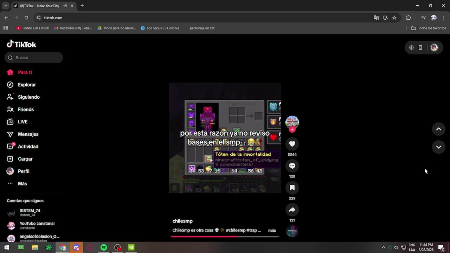Open the get-app phone icon
The image size is (450, 253).
[420, 47]
